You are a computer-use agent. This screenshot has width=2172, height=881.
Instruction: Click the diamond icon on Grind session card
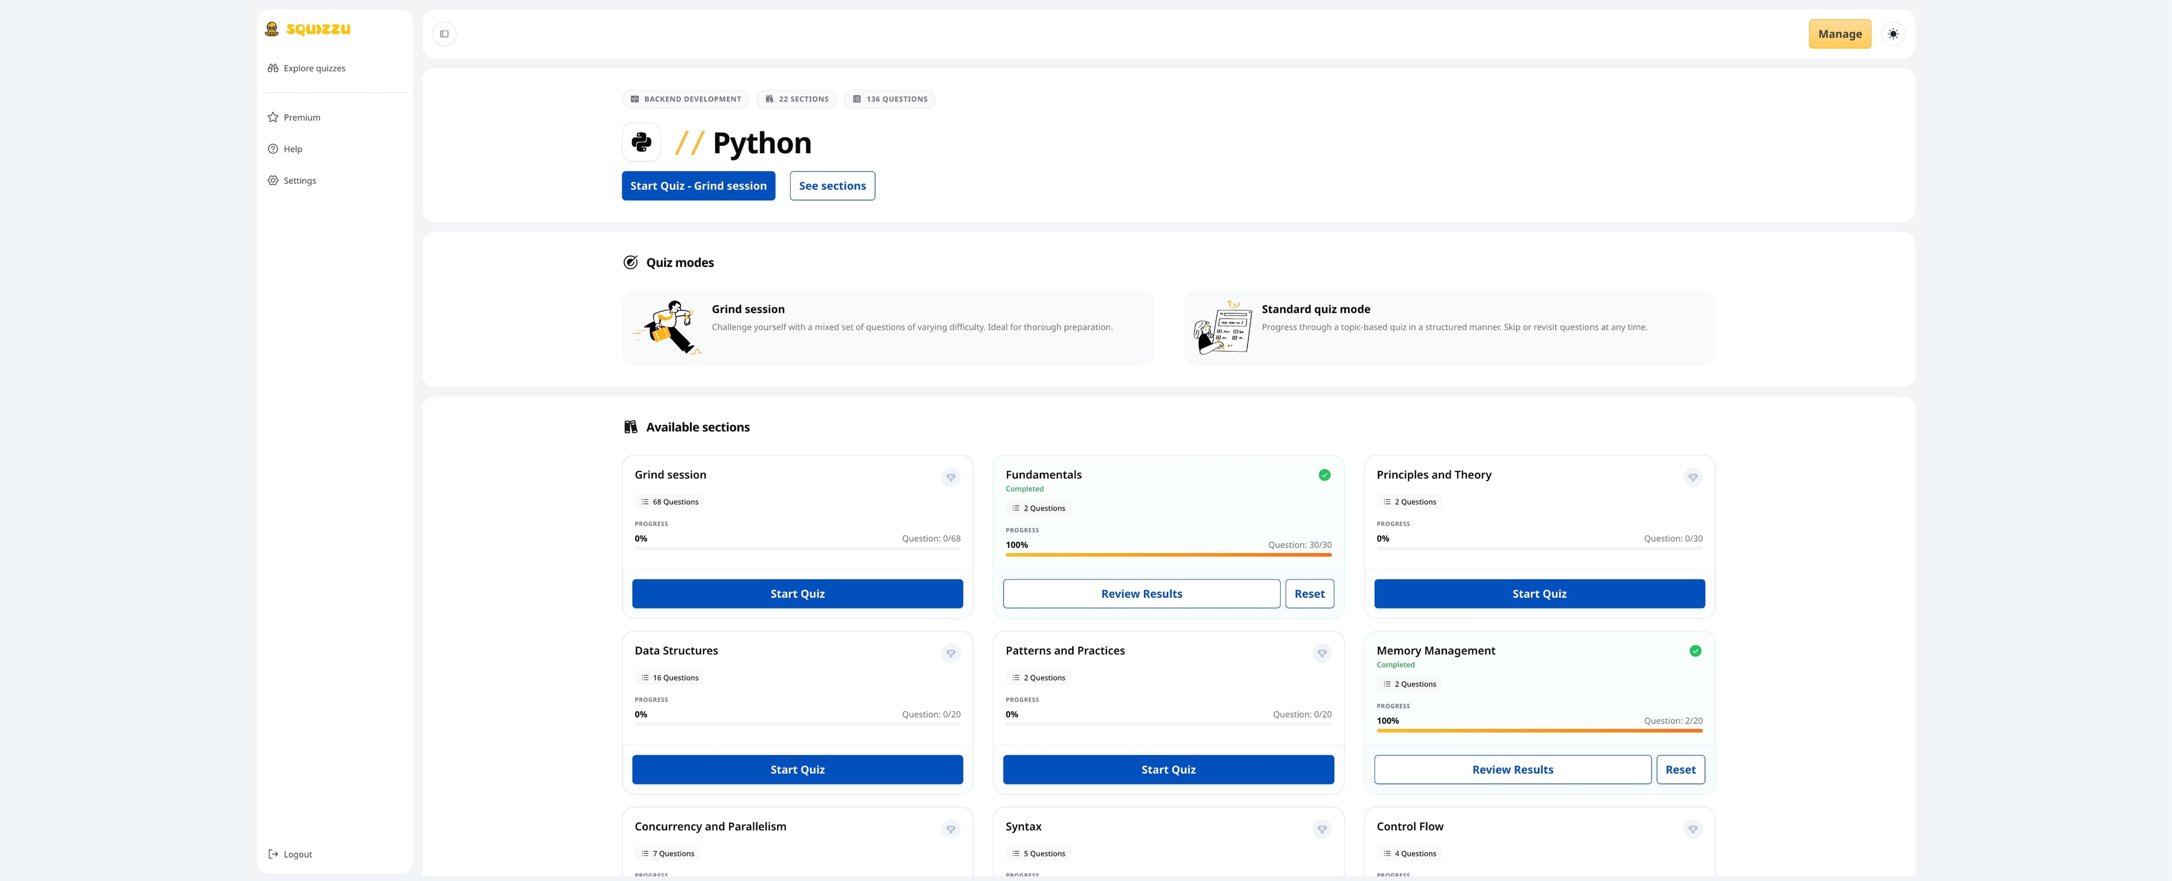(950, 478)
